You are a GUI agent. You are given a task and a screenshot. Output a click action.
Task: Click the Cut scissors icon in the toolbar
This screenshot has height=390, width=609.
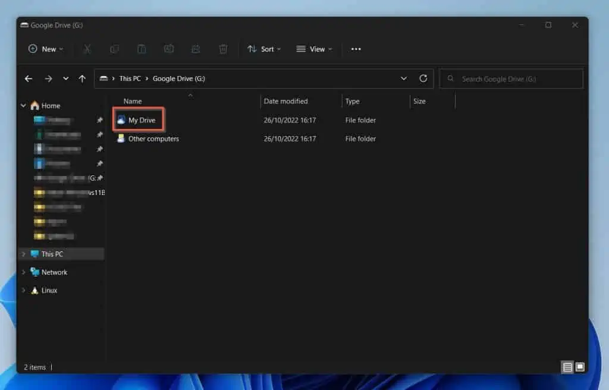point(87,49)
